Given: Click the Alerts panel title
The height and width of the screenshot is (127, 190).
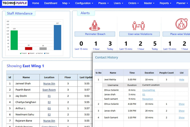Looking at the screenshot, I should [85, 13].
